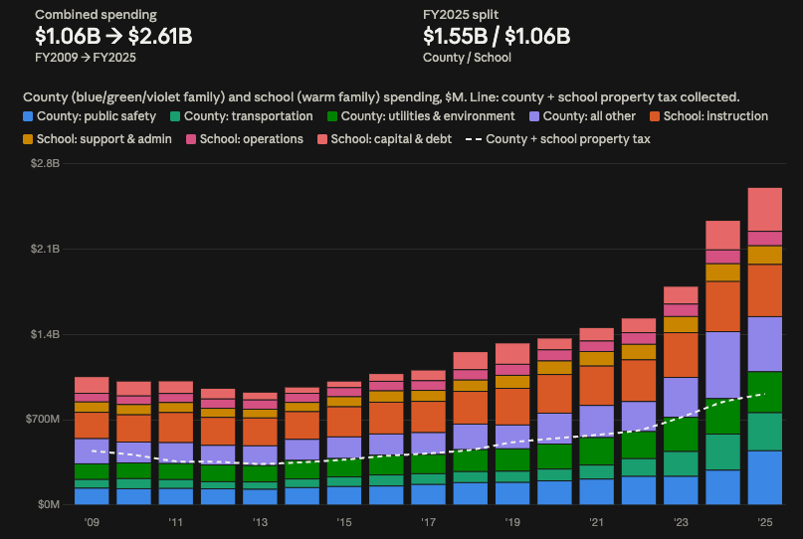Image resolution: width=803 pixels, height=539 pixels.
Task: Click the '23 x-axis label
Action: coord(682,522)
